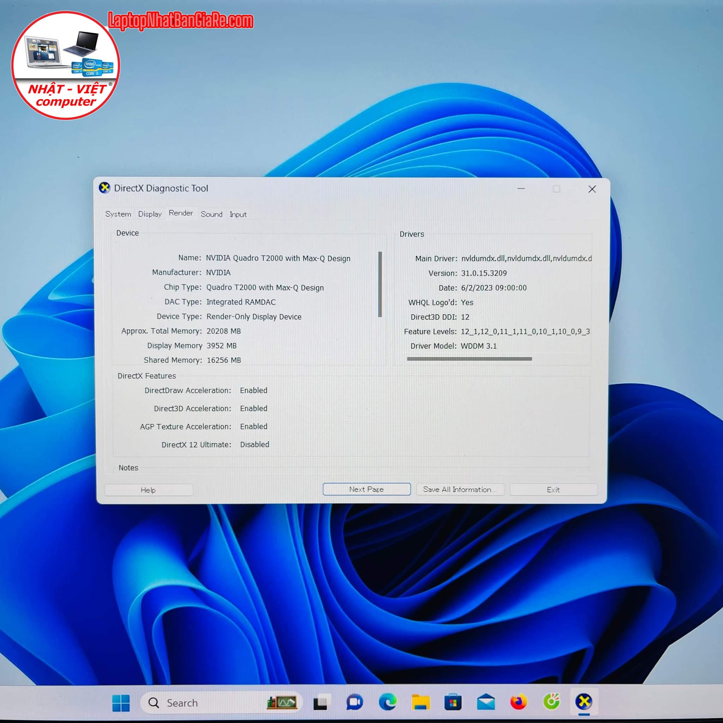Open the Mail app icon
The image size is (723, 723).
click(486, 703)
